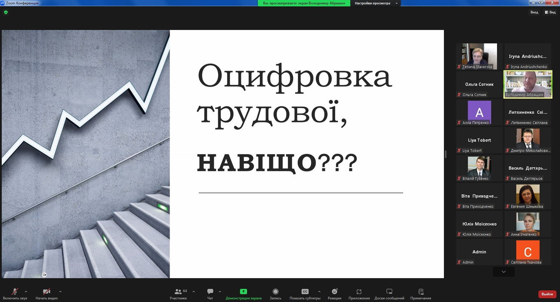Open the Вид view layout menu
The width and height of the screenshot is (560, 302).
[x=550, y=12]
